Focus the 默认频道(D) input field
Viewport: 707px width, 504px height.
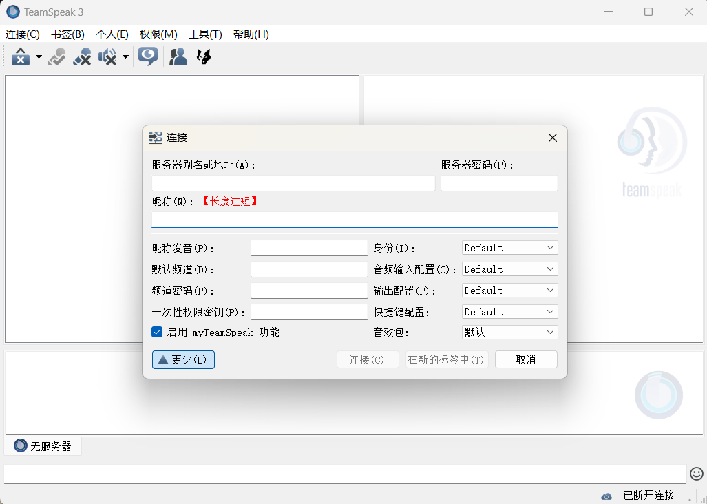pos(309,270)
